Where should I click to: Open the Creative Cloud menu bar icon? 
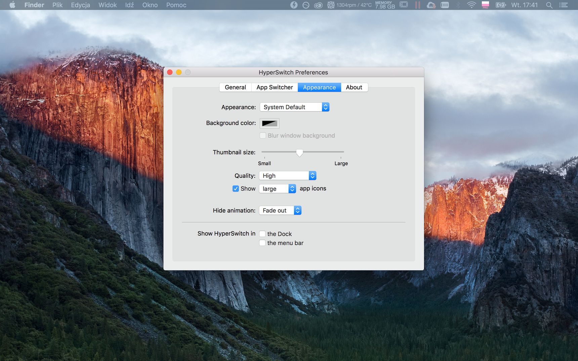(x=318, y=5)
